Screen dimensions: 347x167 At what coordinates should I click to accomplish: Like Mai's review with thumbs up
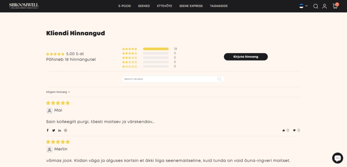[283, 130]
